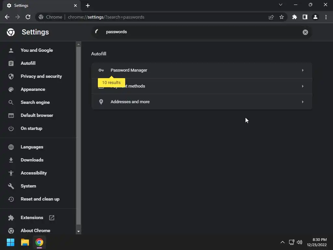Open the tab search chevron in title bar

(281, 5)
